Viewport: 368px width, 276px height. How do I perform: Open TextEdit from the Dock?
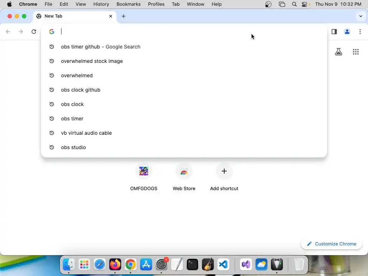(x=177, y=264)
